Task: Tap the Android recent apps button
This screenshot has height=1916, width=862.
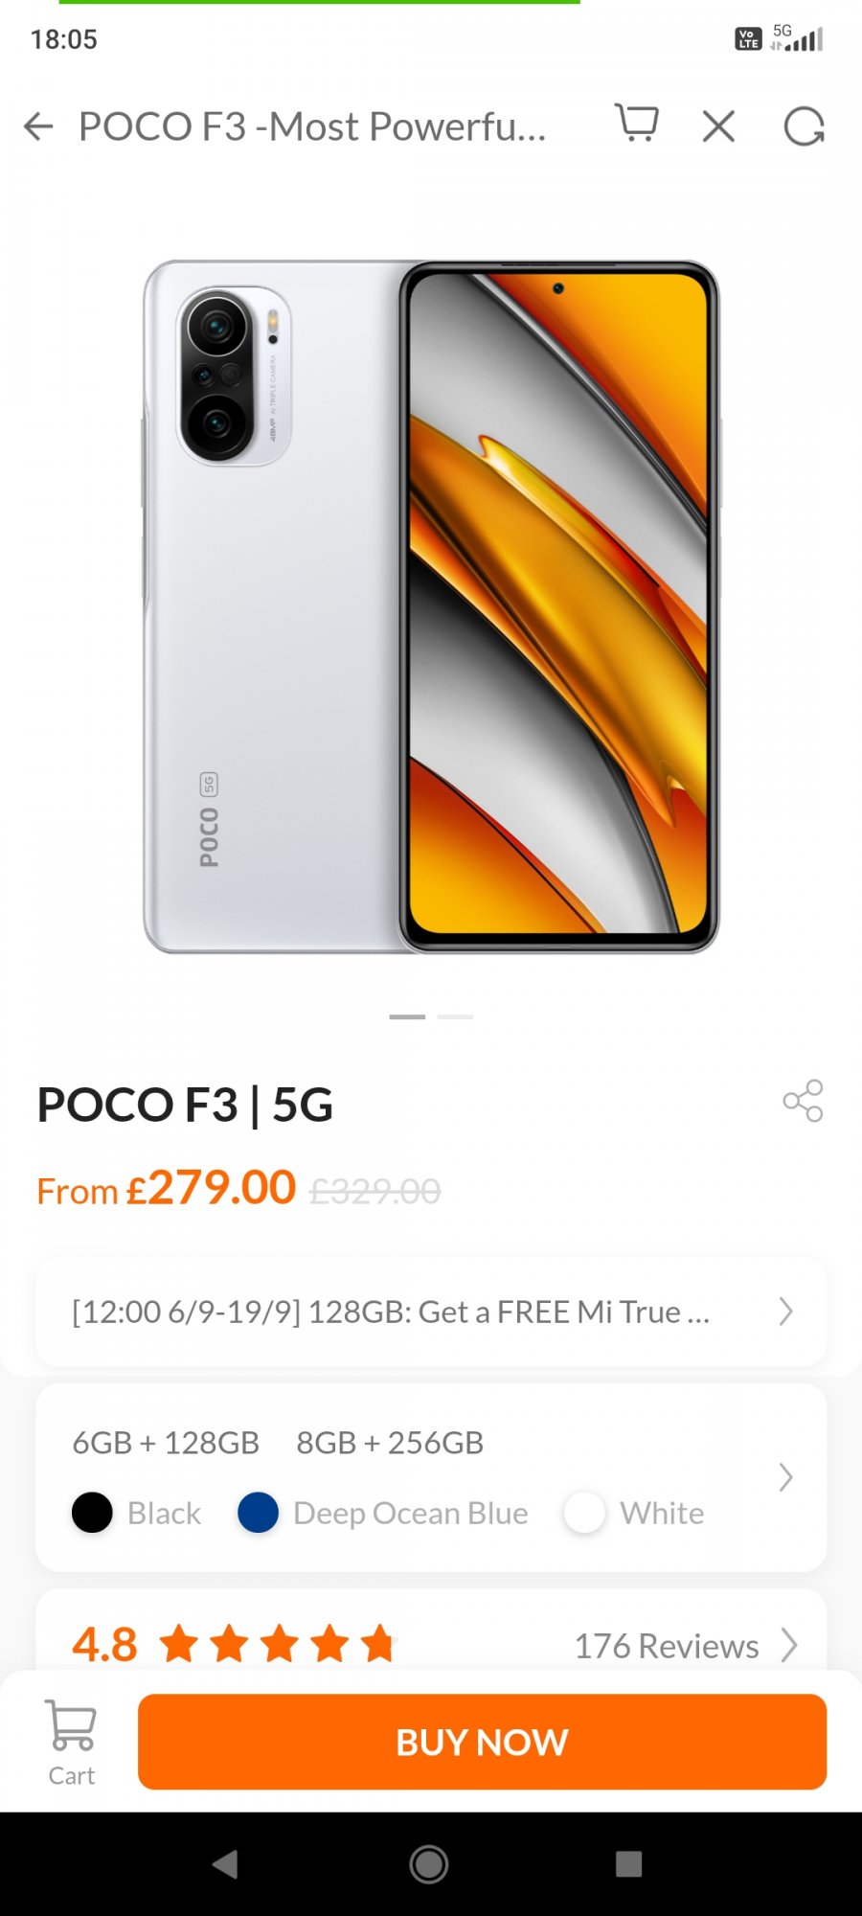Action: click(628, 1864)
